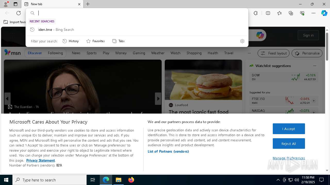Open Import favorites bookmark item

(x=15, y=22)
